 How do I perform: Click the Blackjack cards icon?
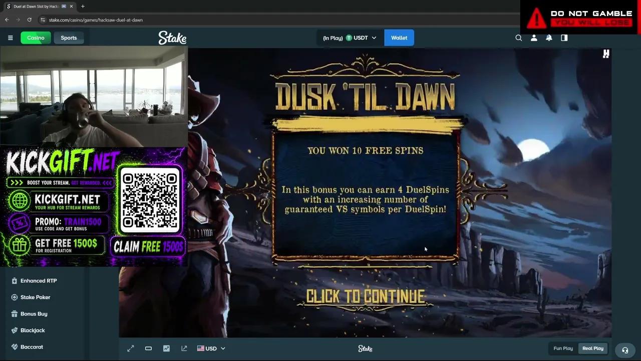[x=15, y=330]
